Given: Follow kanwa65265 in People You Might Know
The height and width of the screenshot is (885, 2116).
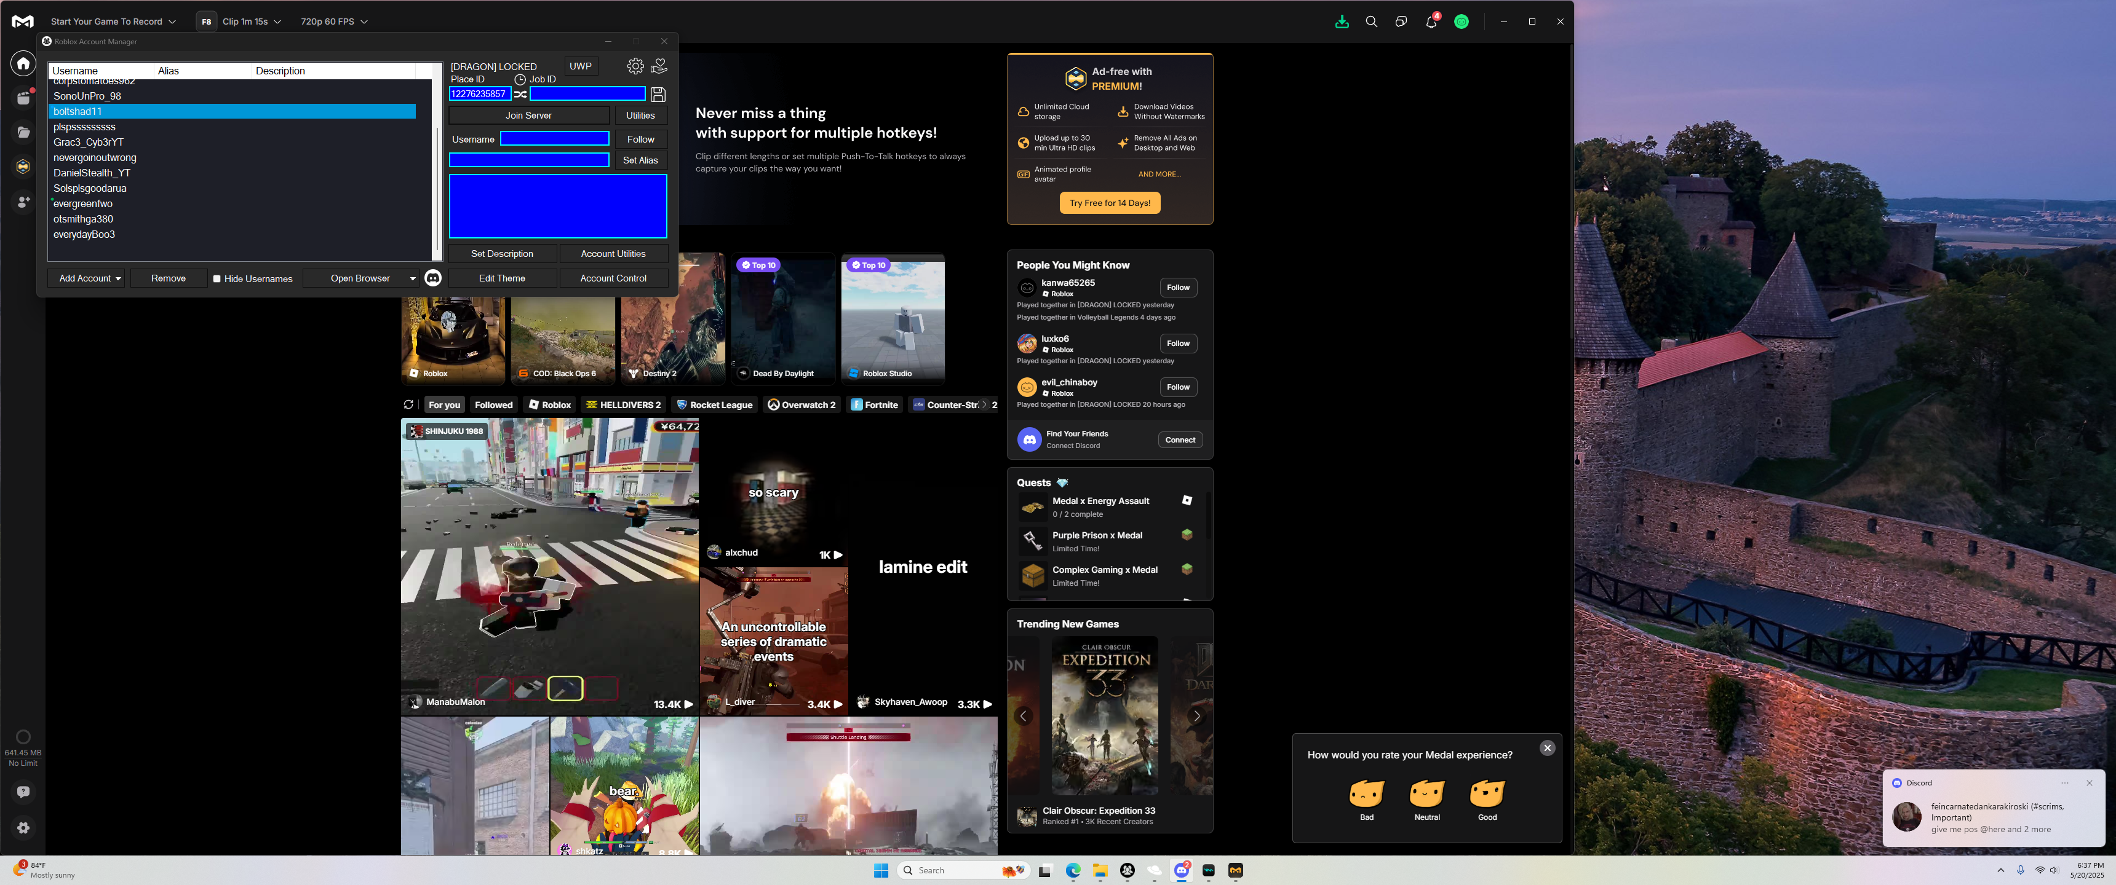Looking at the screenshot, I should (1178, 288).
